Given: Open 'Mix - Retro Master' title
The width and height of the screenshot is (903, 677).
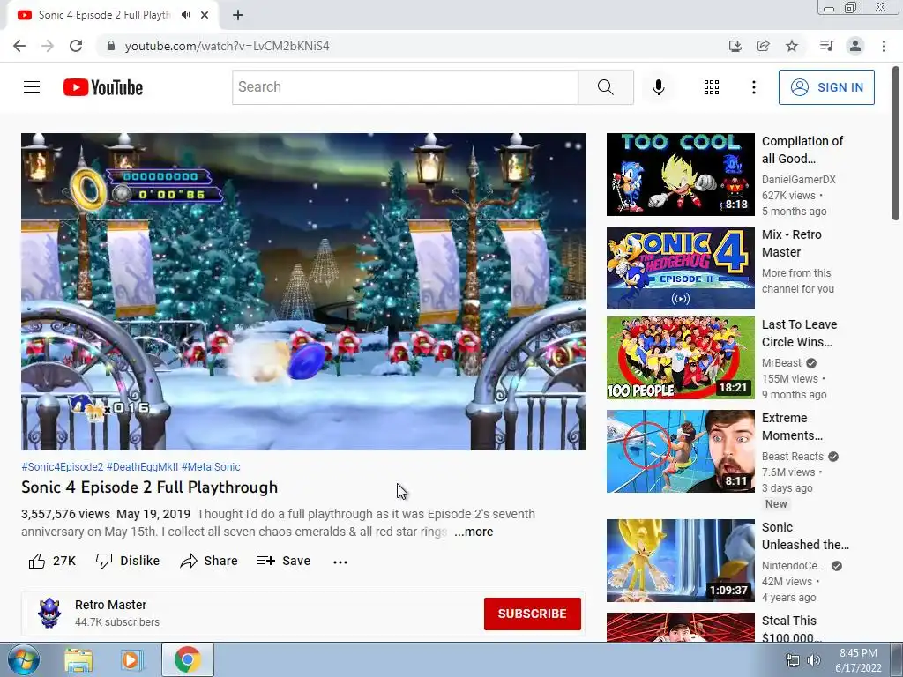Looking at the screenshot, I should pyautogui.click(x=792, y=243).
